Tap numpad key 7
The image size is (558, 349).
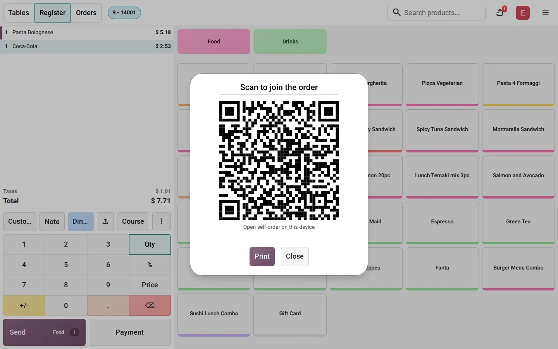click(24, 285)
